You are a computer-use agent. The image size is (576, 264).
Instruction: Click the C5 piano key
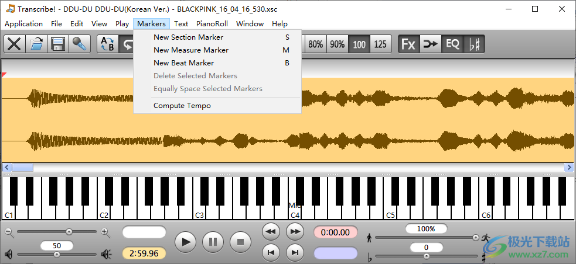pyautogui.click(x=390, y=213)
